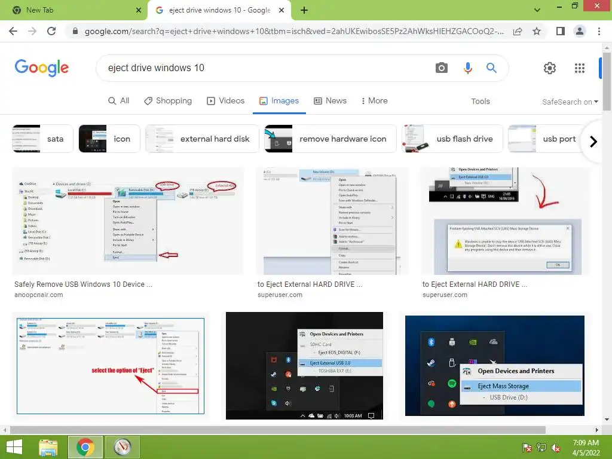This screenshot has width=612, height=459.
Task: Open the Google apps grid
Action: tap(580, 68)
